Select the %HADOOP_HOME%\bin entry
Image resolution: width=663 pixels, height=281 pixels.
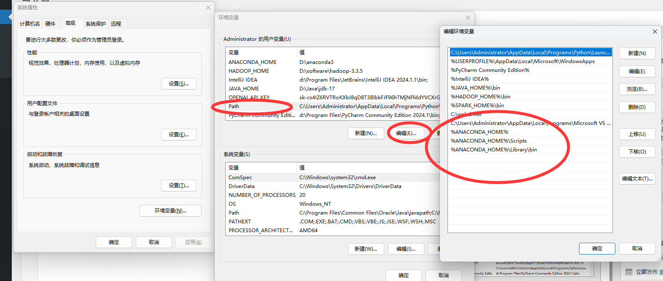(x=530, y=97)
